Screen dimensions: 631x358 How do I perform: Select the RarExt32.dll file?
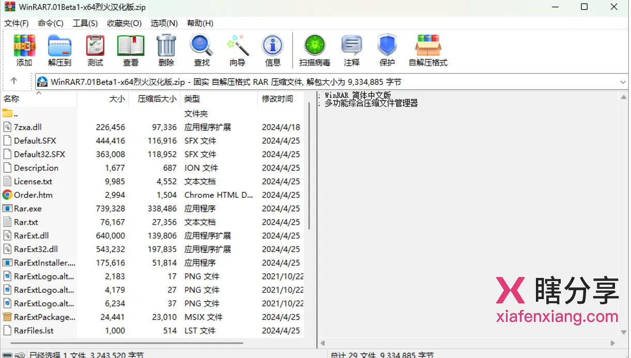click(x=36, y=249)
